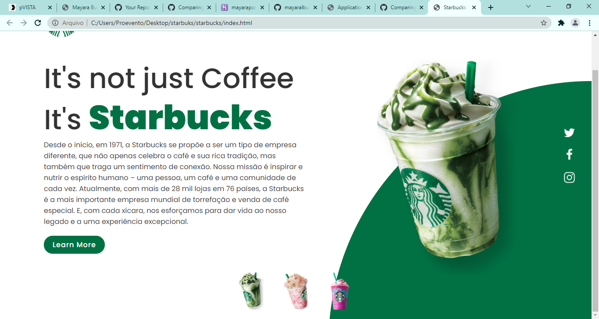This screenshot has height=319, width=599.
Task: Bookmark this page with the star icon
Action: pos(544,23)
